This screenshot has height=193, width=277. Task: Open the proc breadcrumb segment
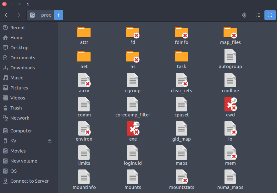pyautogui.click(x=47, y=15)
